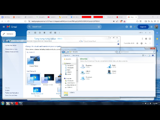
Task: Click the Labels icon in the Gmail toolbar
Action: (x=55, y=33)
